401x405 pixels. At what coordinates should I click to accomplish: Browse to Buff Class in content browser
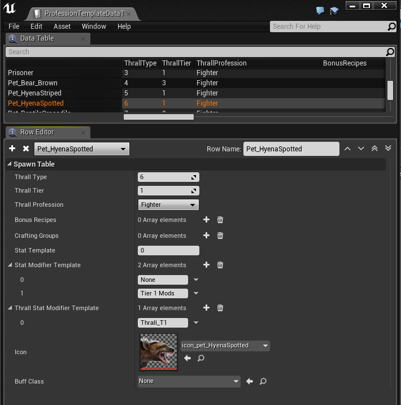263,381
